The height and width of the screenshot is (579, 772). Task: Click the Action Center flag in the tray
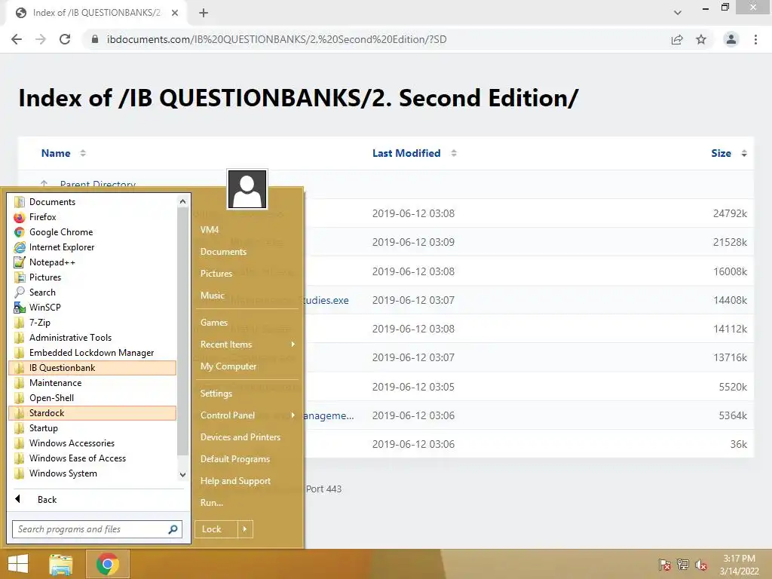pos(665,565)
